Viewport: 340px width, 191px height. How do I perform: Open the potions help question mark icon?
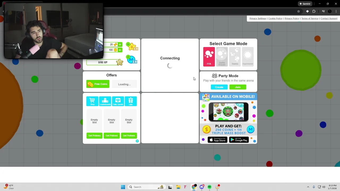point(137,141)
